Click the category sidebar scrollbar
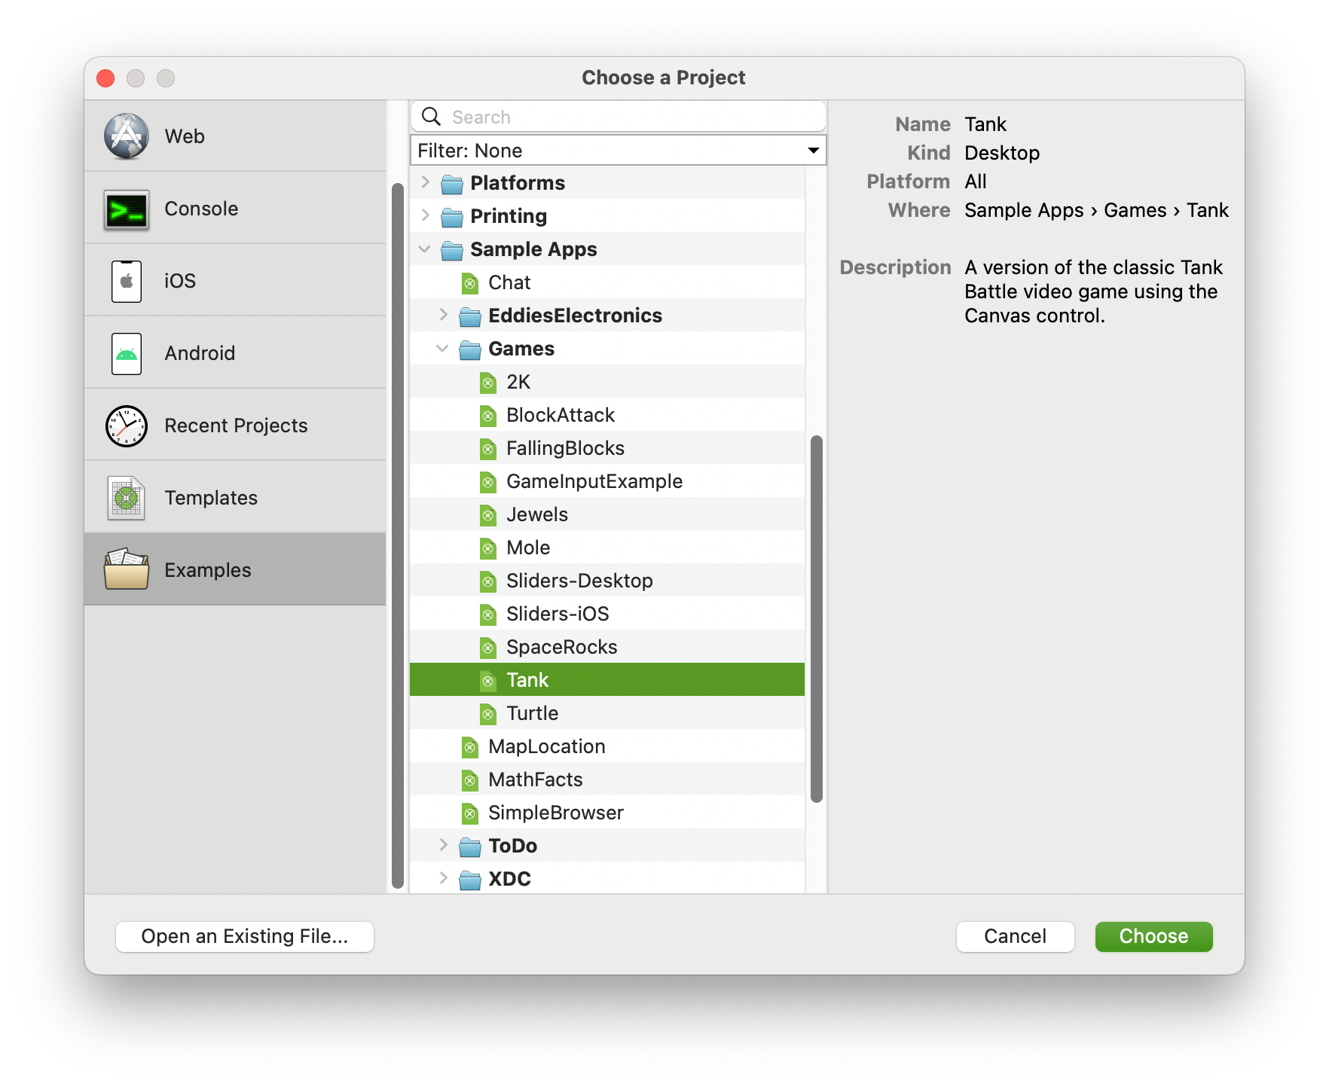Screen dimensions: 1329x1086 [x=398, y=535]
